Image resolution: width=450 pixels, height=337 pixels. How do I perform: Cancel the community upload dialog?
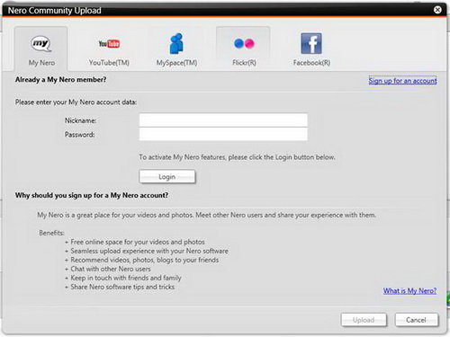click(417, 320)
